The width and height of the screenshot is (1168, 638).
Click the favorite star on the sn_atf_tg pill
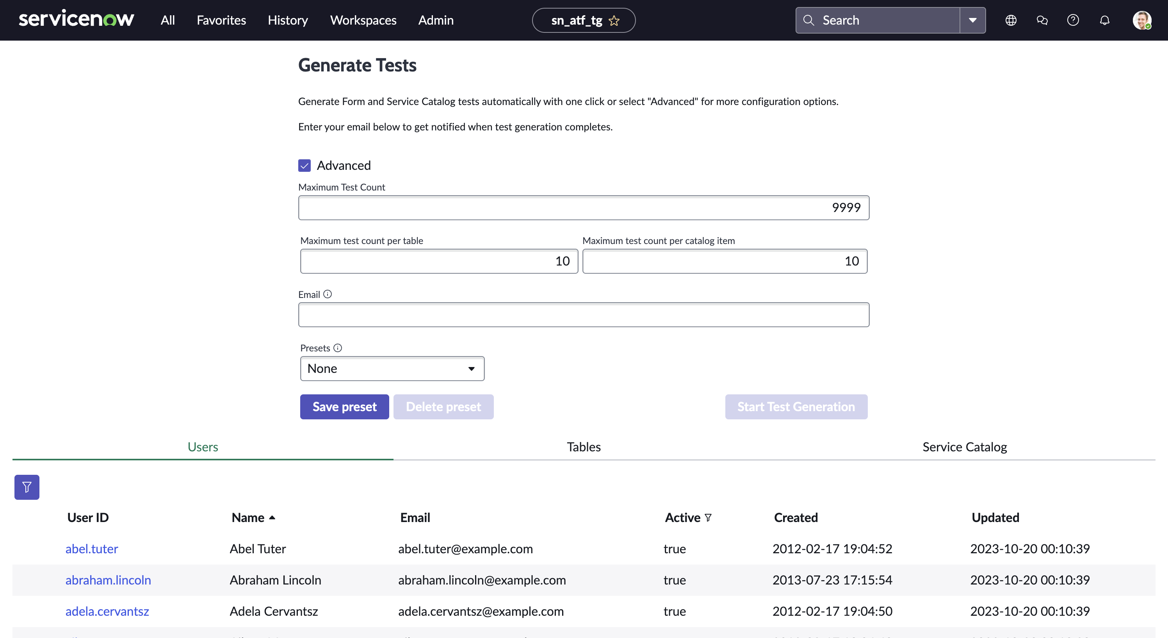point(614,20)
